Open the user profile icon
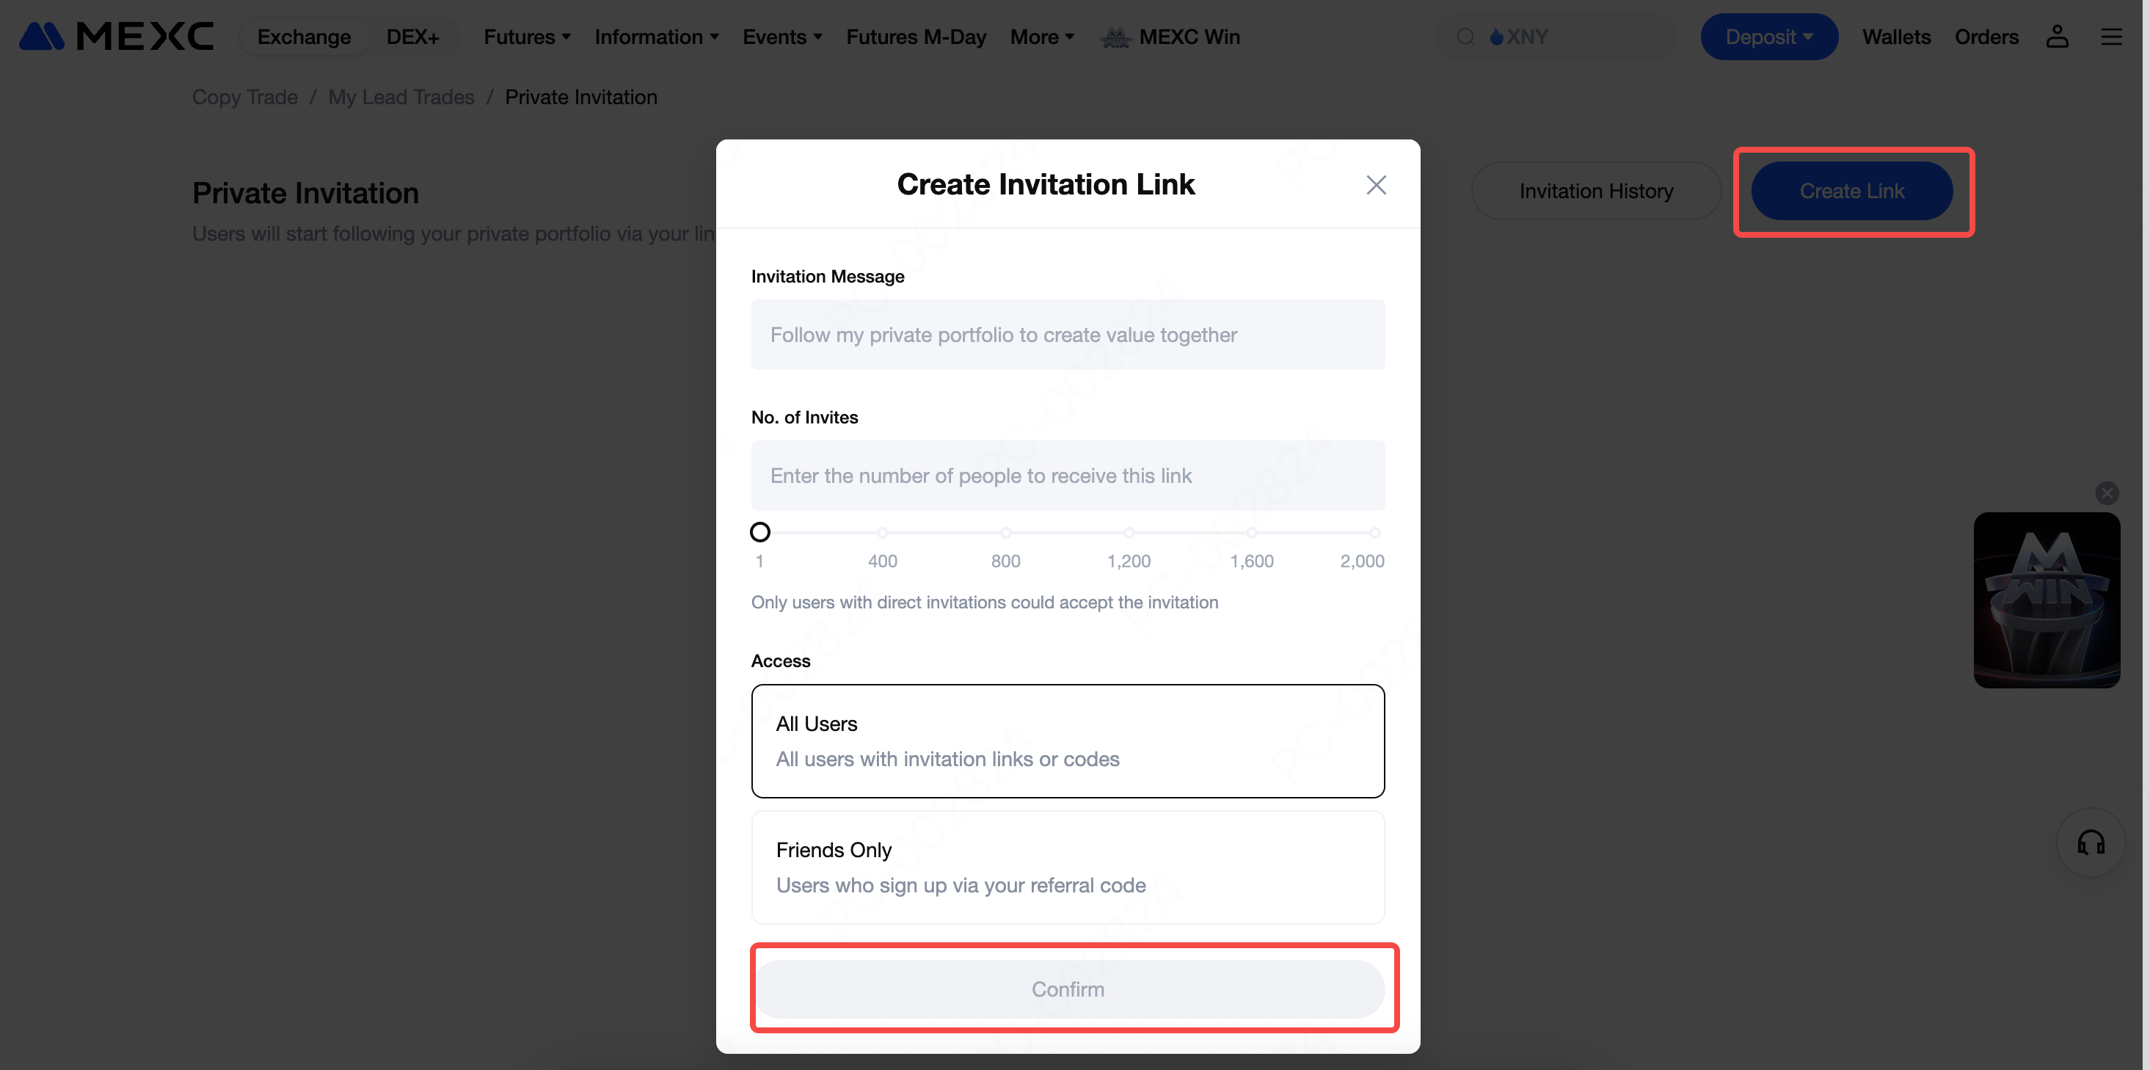Image resolution: width=2150 pixels, height=1070 pixels. pos(2057,37)
